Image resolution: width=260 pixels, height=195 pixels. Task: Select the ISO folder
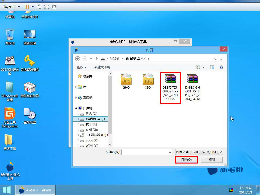(x=148, y=81)
